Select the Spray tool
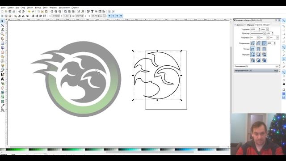 click(2, 84)
